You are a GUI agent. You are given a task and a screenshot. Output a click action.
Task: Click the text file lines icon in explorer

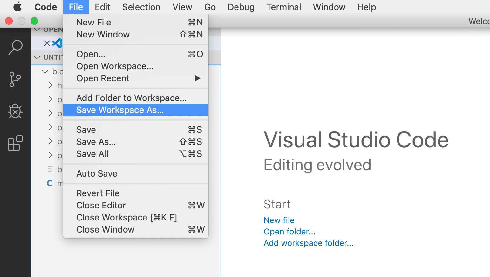(x=51, y=169)
